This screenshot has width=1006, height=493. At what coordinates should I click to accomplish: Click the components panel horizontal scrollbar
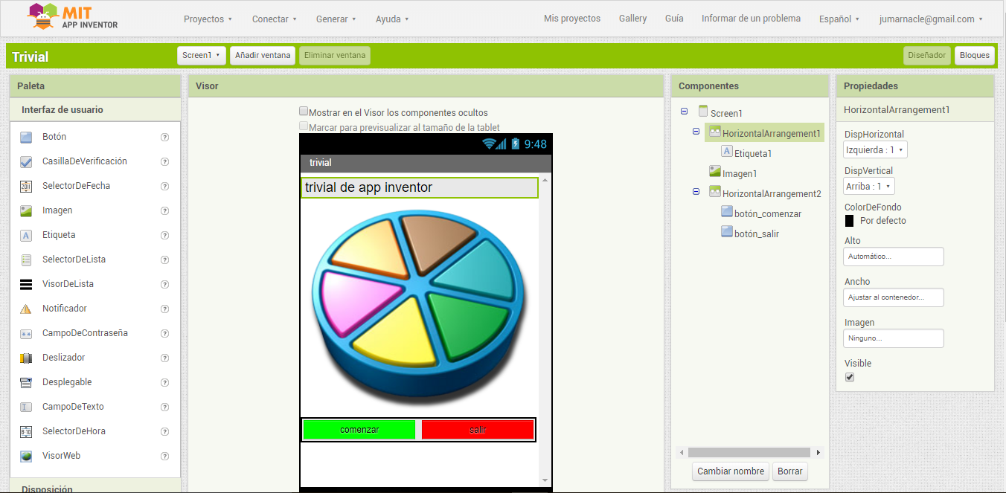pyautogui.click(x=749, y=452)
